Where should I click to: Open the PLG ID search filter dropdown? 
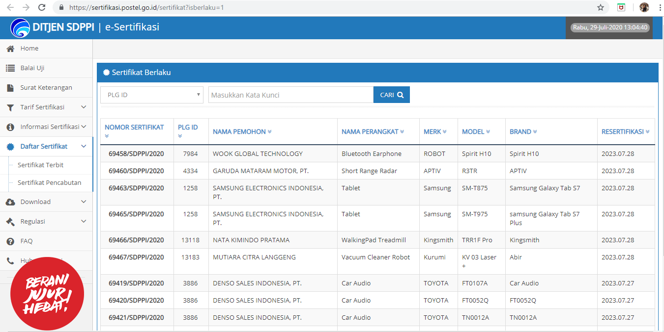151,95
